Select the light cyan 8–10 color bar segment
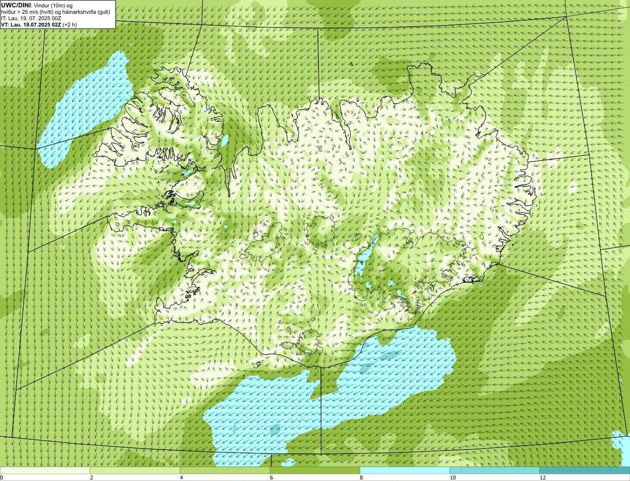 [406, 471]
